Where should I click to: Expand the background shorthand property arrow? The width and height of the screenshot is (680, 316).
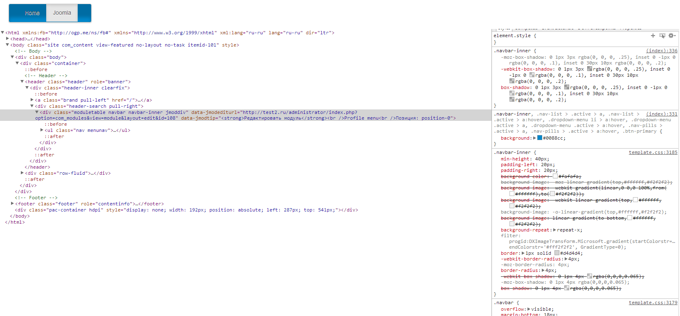point(534,138)
